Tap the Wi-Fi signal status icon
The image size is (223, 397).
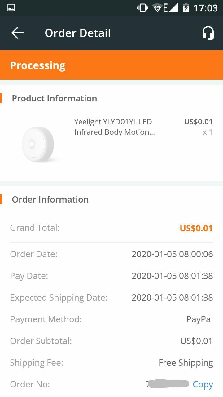(157, 8)
